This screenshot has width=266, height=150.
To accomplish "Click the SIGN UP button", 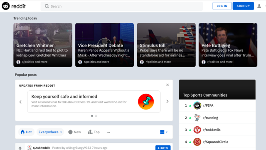I will pos(243,6).
